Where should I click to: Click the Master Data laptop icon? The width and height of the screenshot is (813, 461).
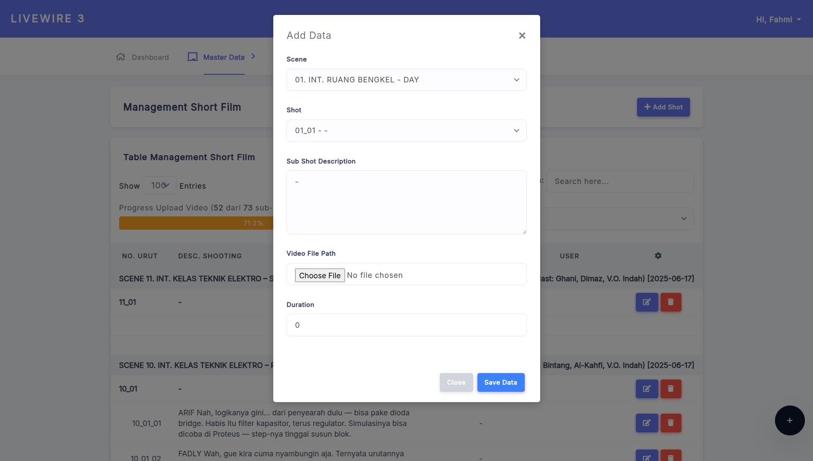pos(193,57)
